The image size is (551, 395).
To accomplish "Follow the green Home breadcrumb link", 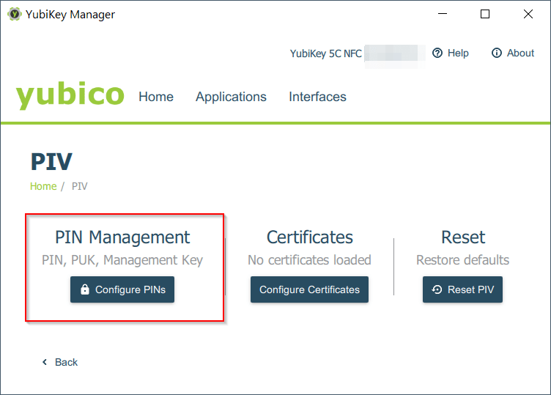I will [43, 186].
